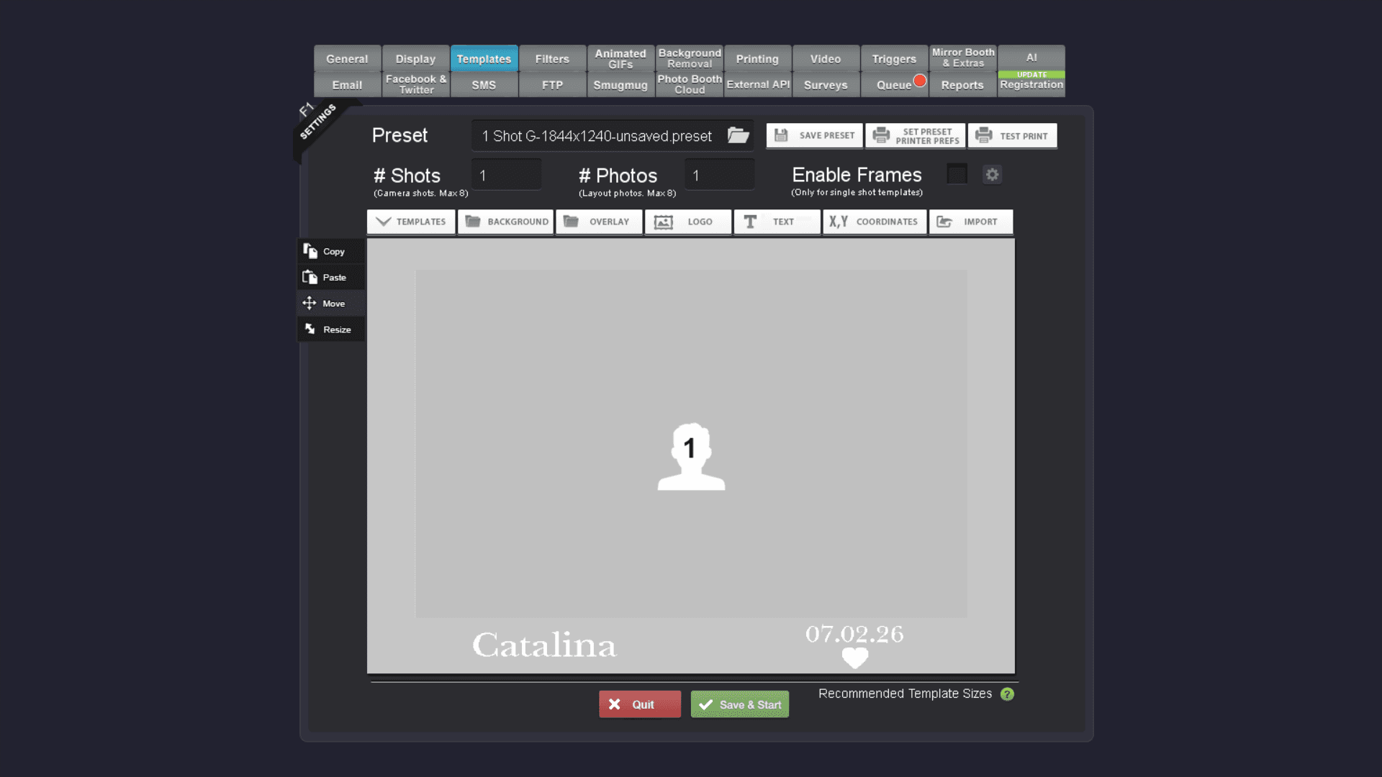The height and width of the screenshot is (777, 1382).
Task: Go to the Printing tab
Action: coord(757,58)
